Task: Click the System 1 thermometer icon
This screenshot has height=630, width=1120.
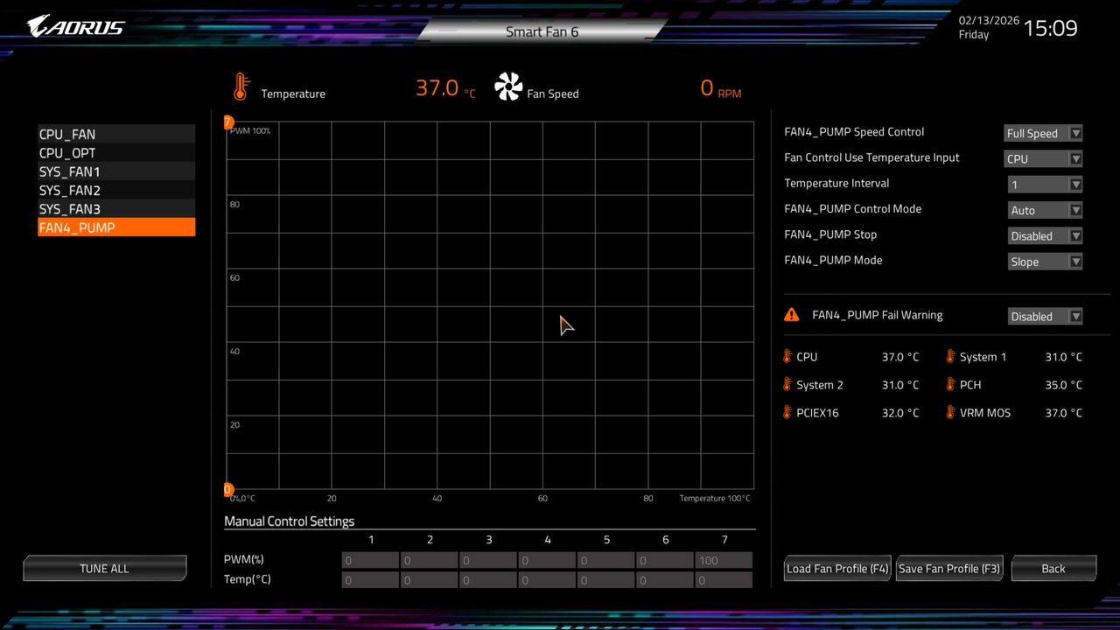Action: click(950, 356)
